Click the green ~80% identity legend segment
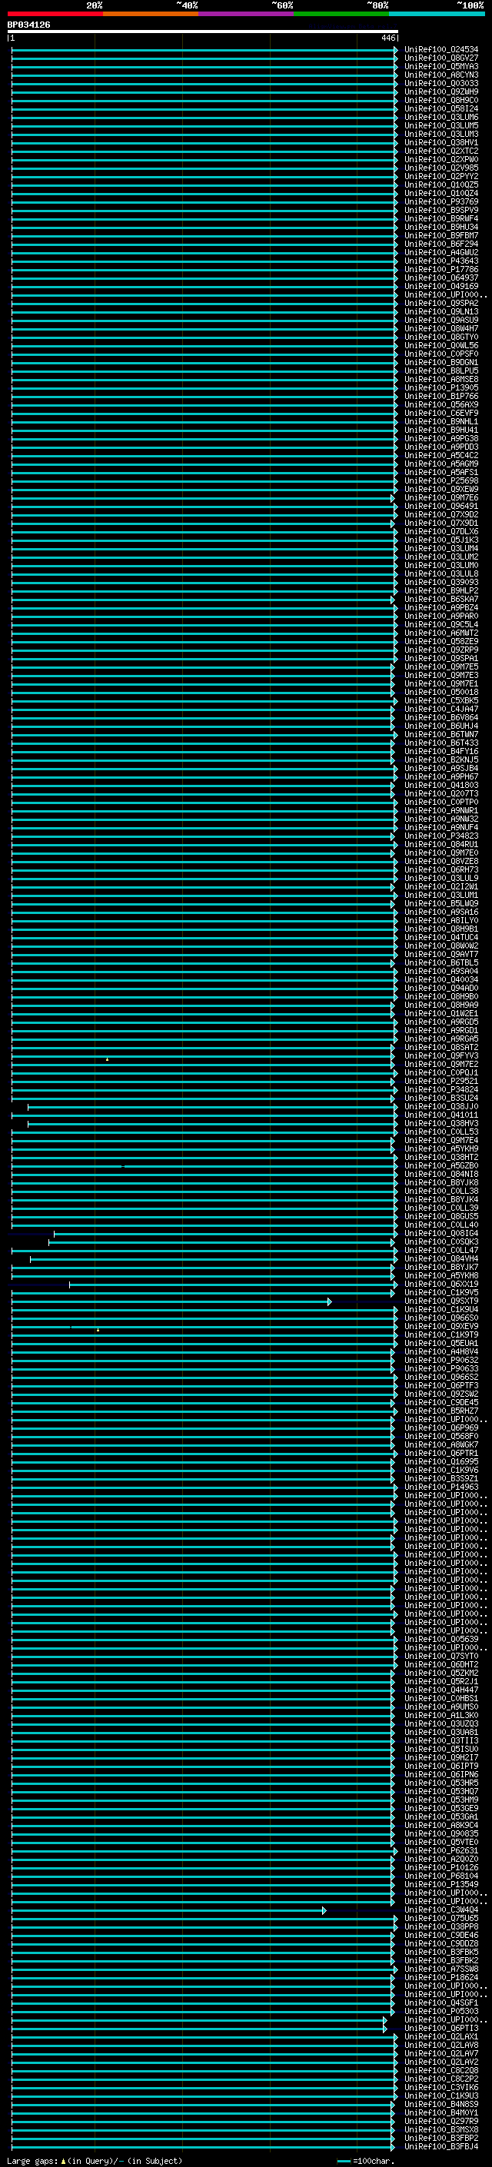Viewport: 492px width, 2167px height. tap(341, 14)
